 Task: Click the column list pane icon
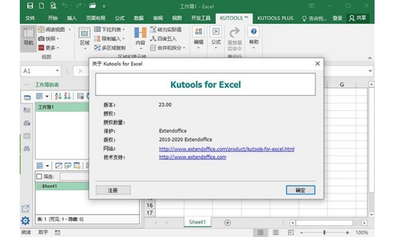(x=27, y=136)
